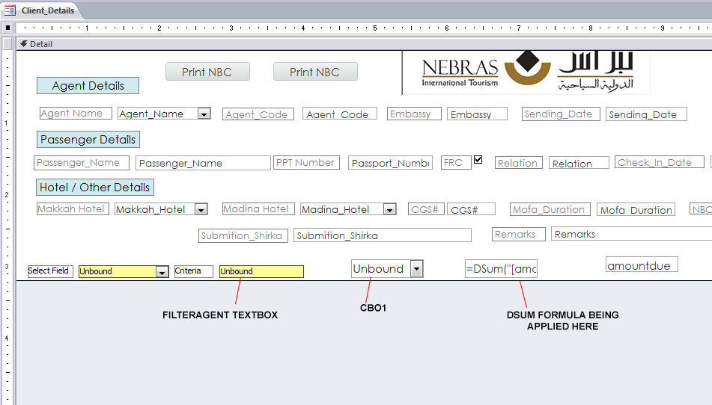Open the Madina_Hotel combo box dropdown arrow
Screen dimensions: 712x405
click(389, 208)
